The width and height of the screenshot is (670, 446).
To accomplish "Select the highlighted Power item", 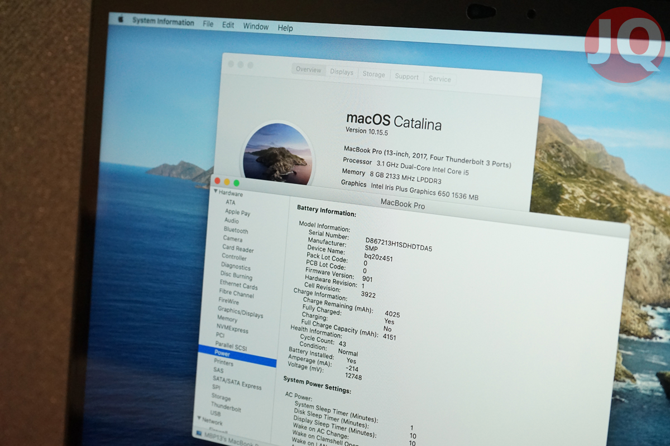I will [237, 356].
